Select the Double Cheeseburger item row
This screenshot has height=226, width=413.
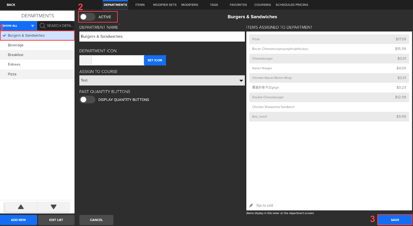(x=329, y=97)
